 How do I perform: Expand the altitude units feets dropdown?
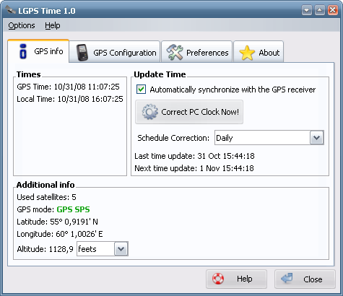click(x=121, y=249)
